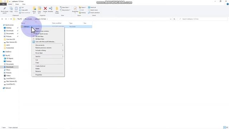Expand the ribbon Open dropdown
The width and height of the screenshot is (229, 129).
point(83,7)
